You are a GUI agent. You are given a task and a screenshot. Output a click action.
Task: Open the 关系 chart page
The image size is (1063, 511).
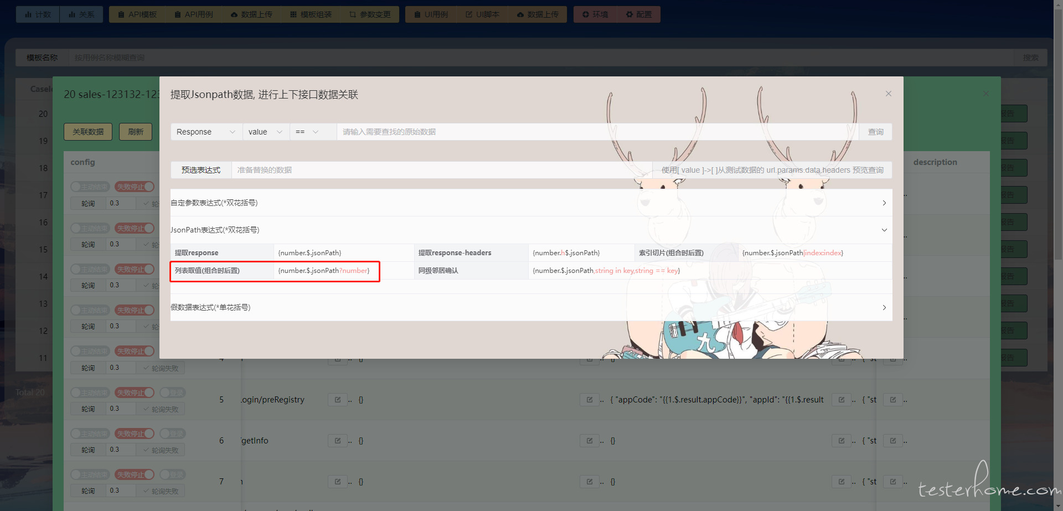point(81,14)
